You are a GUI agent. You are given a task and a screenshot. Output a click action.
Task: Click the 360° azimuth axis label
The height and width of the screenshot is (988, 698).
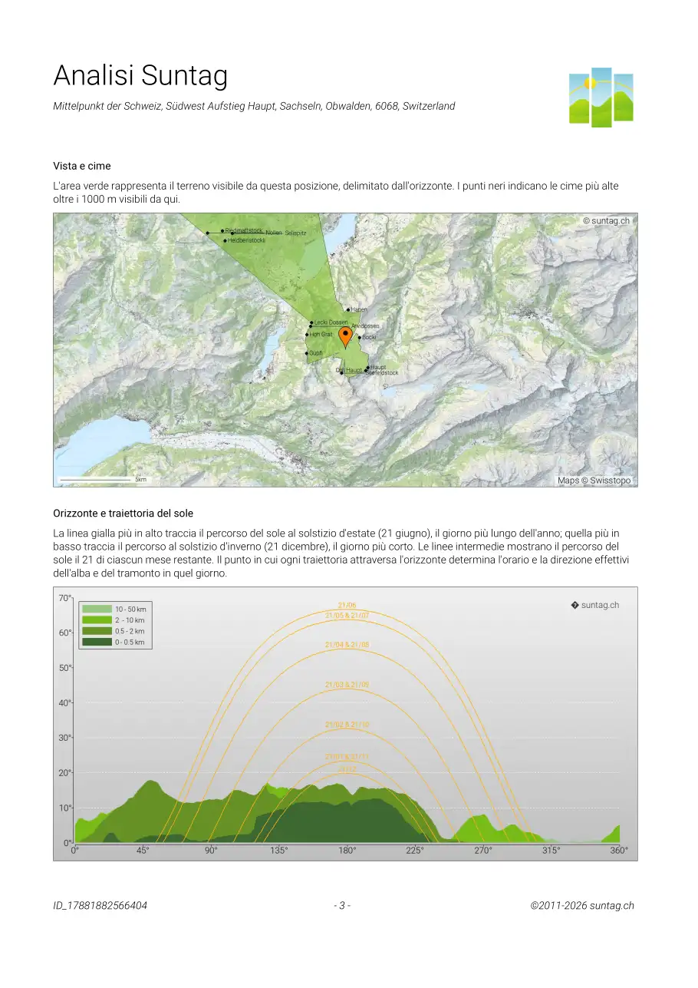point(619,851)
